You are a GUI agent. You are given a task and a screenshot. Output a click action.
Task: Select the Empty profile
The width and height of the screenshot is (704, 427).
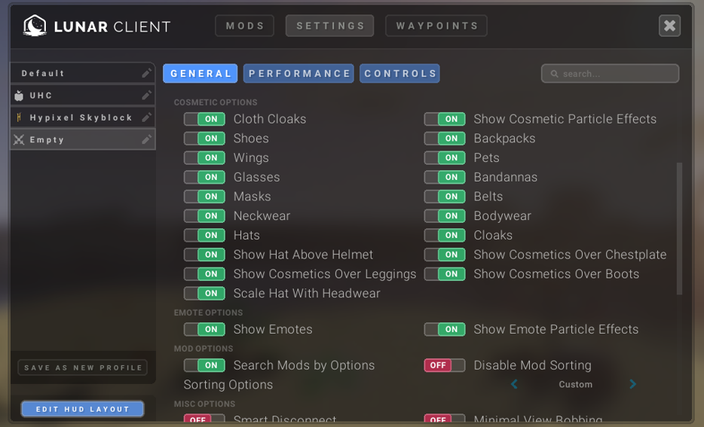[83, 139]
